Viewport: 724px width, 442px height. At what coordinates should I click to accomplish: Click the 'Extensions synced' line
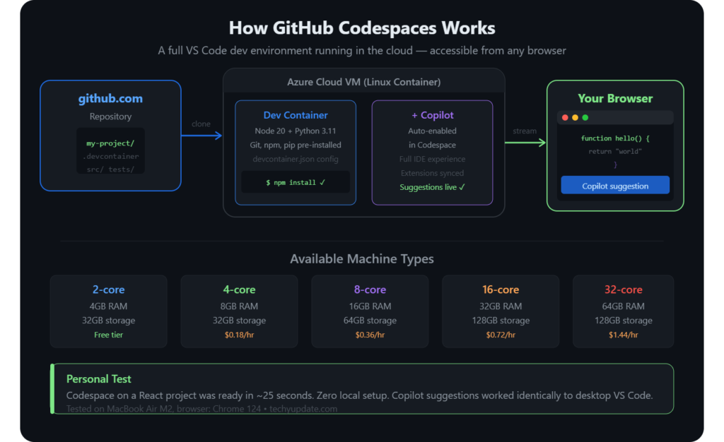coord(432,173)
